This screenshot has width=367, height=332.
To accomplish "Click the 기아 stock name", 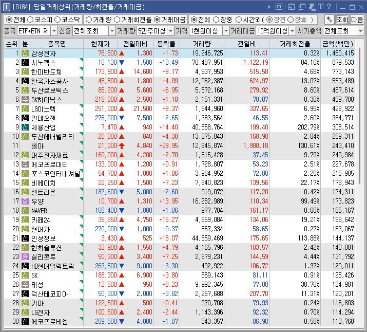I will click(37, 303).
